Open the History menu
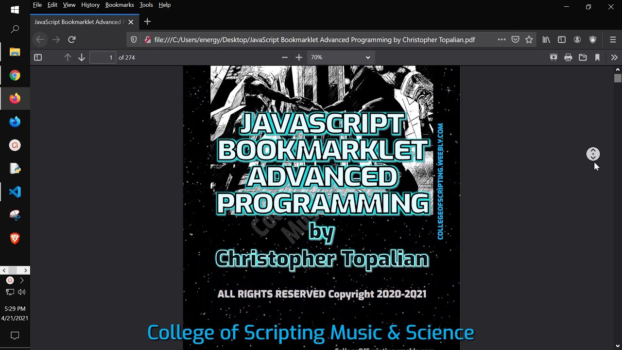 pos(90,5)
